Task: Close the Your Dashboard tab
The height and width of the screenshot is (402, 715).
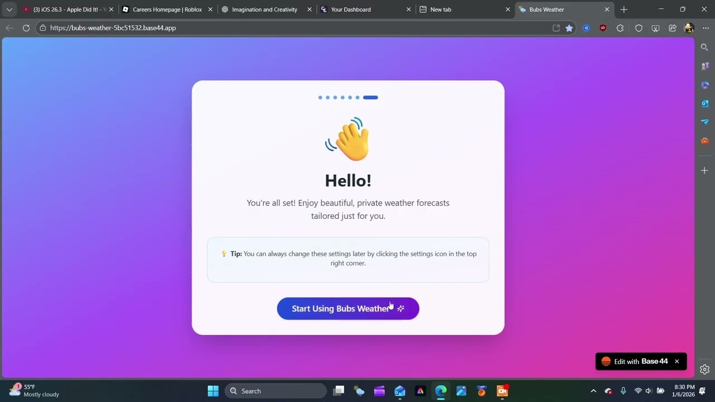Action: (x=409, y=9)
